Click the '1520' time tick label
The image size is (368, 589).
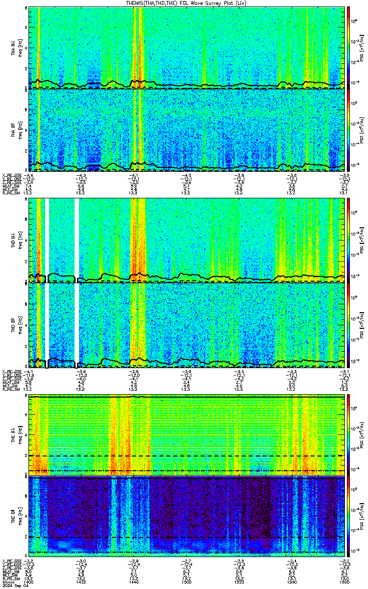239,581
